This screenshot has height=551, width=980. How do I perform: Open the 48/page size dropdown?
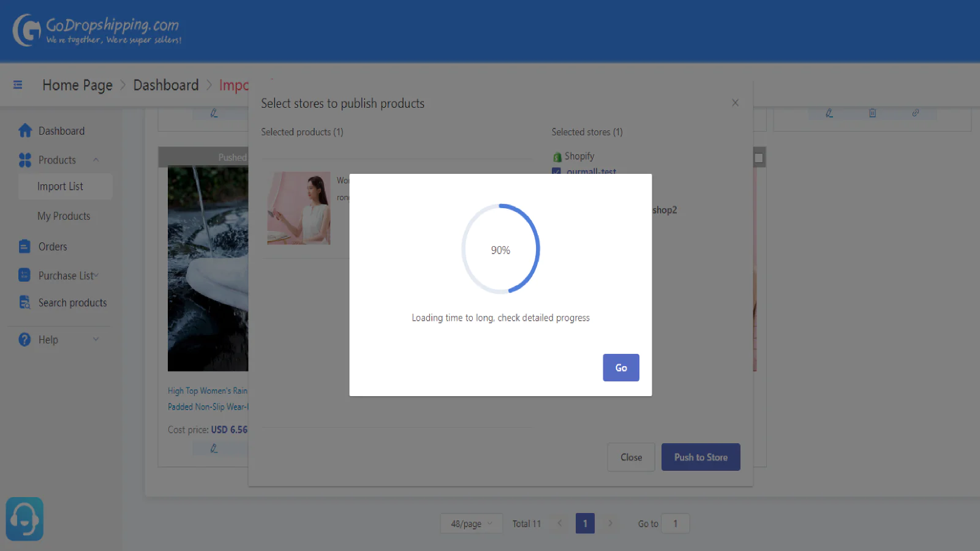471,523
